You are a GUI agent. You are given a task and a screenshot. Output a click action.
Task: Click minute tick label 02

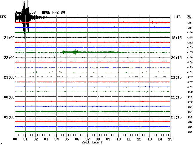point(36,139)
